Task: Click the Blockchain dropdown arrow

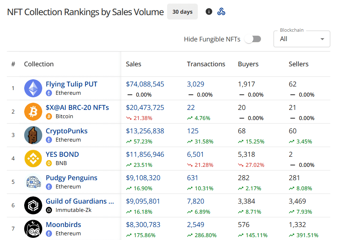Action: pyautogui.click(x=322, y=39)
